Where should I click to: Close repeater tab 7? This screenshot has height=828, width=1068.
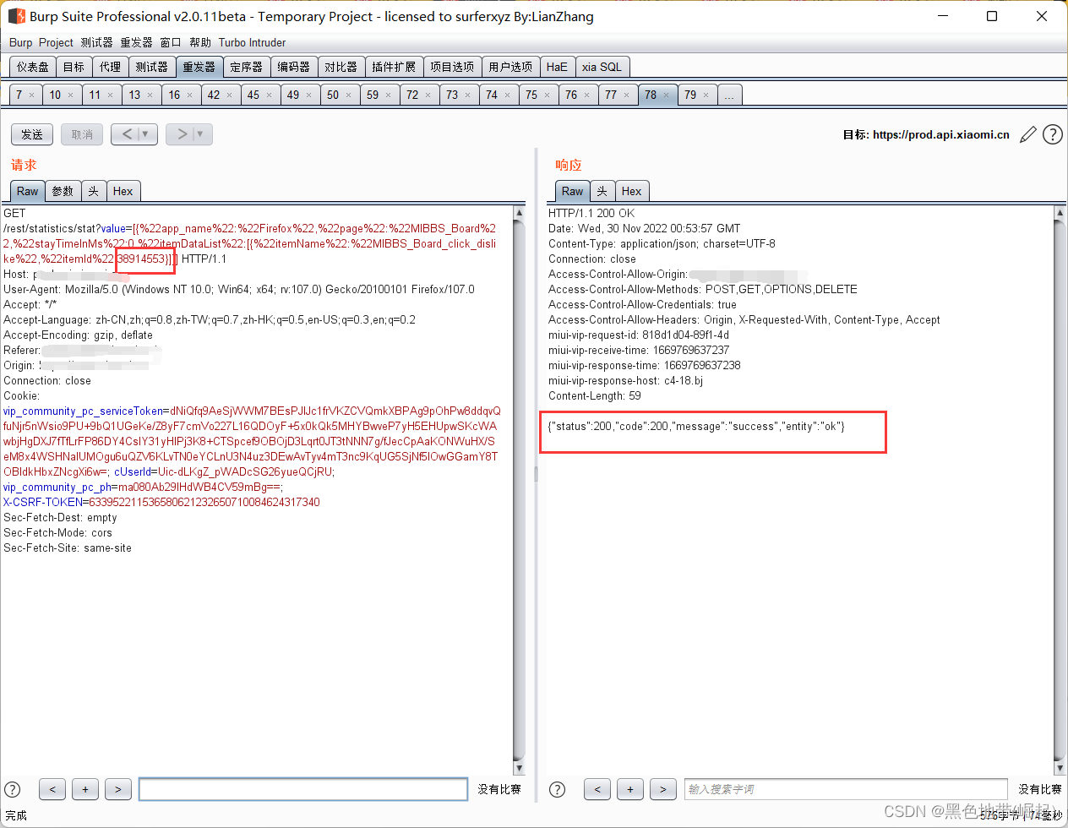coord(32,95)
